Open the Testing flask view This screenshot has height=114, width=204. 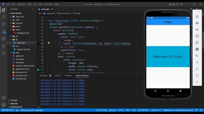pyautogui.click(x=4, y=46)
